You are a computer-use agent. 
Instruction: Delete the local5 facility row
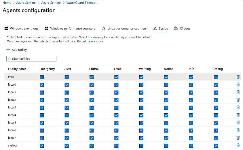click(238, 123)
